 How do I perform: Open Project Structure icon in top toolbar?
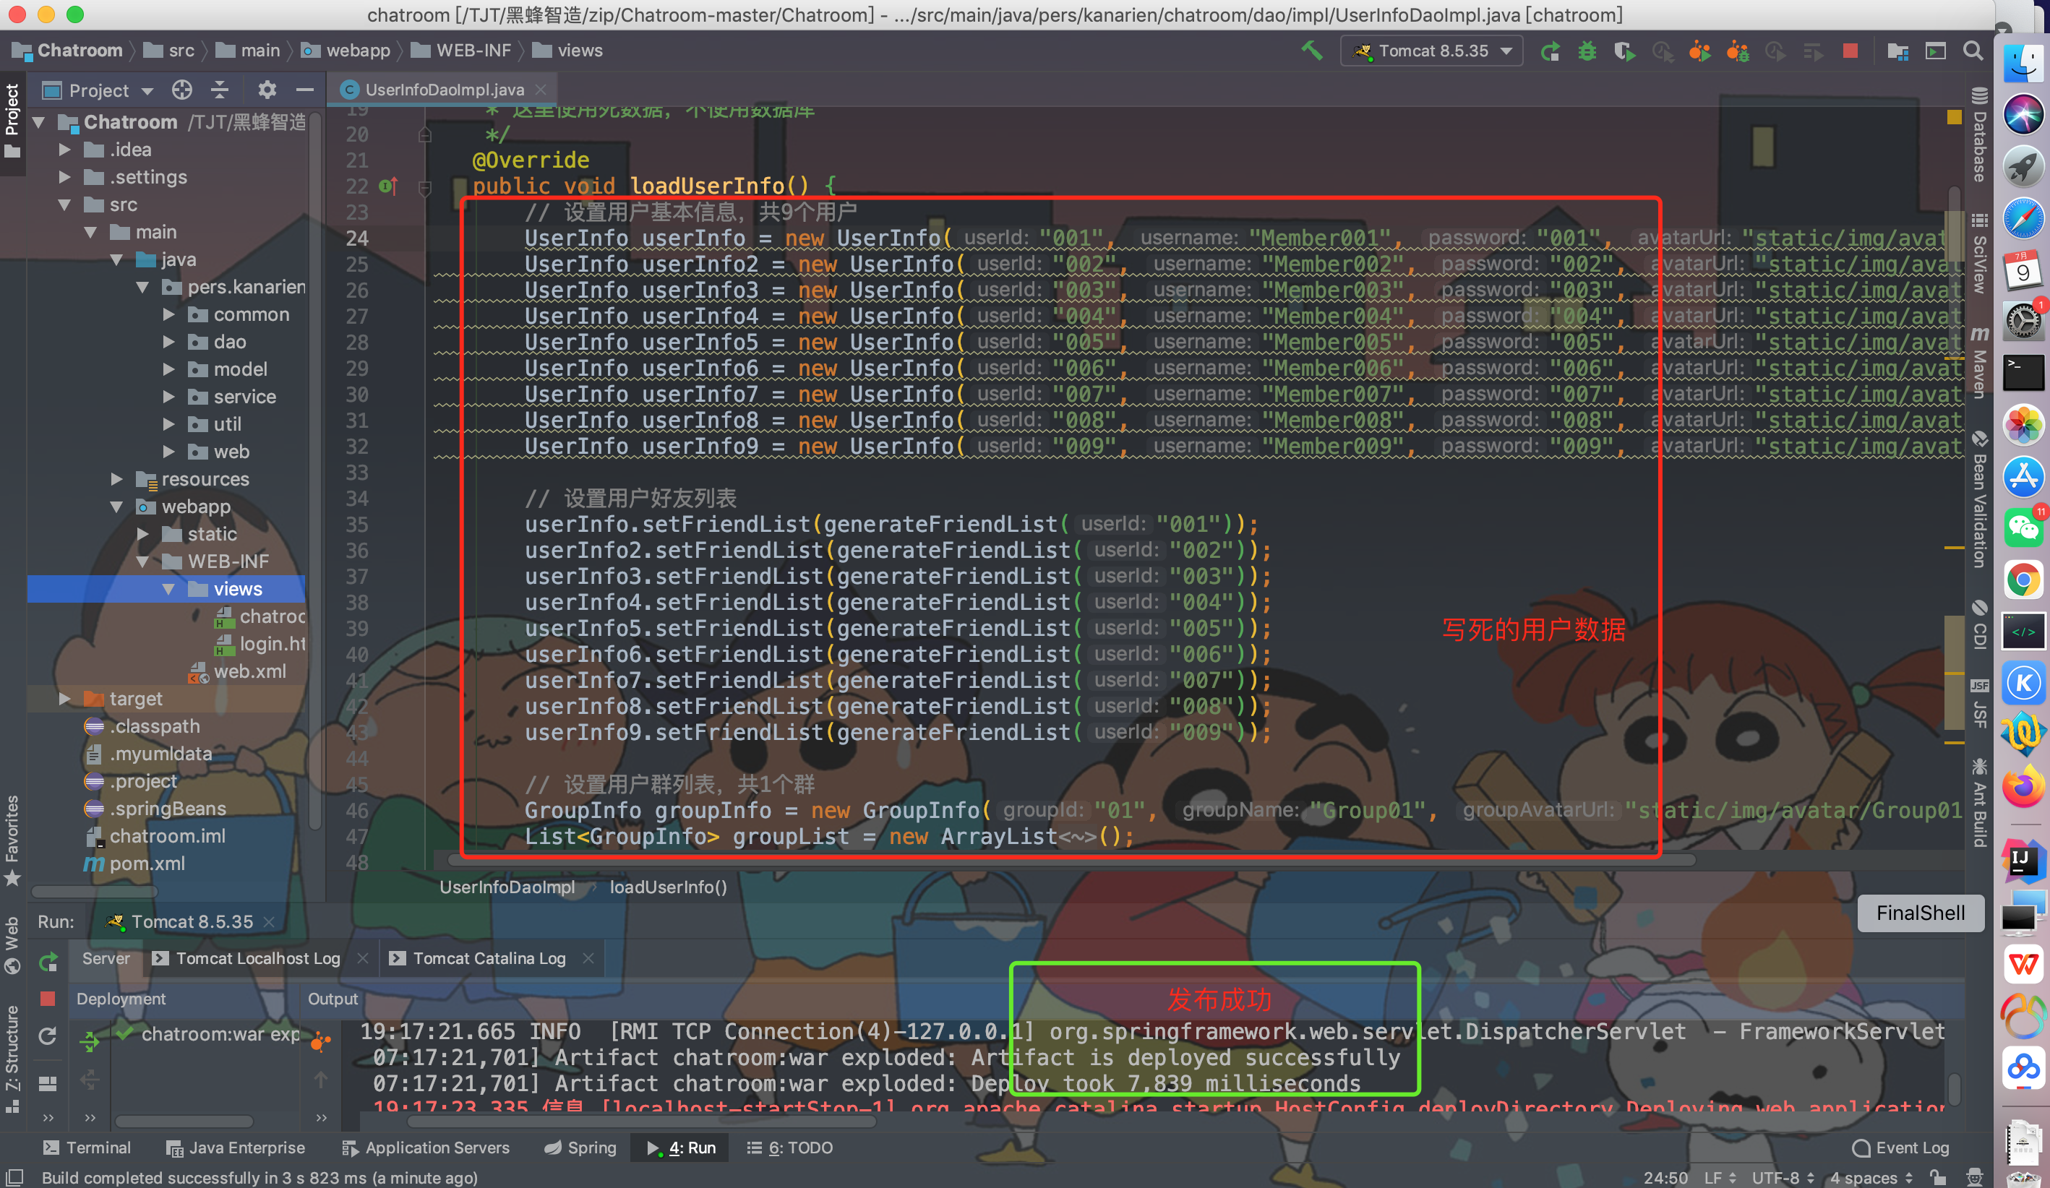tap(1897, 51)
